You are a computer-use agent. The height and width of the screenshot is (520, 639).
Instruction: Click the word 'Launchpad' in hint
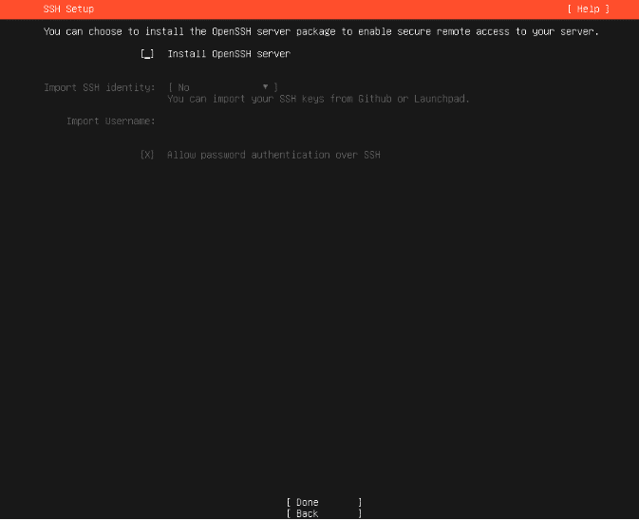[x=441, y=99]
